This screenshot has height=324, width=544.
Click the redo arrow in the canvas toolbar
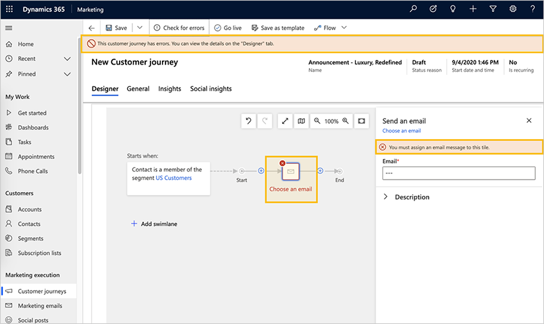(x=265, y=121)
